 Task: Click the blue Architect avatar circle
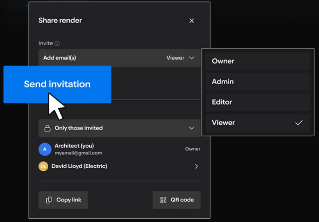(x=45, y=149)
